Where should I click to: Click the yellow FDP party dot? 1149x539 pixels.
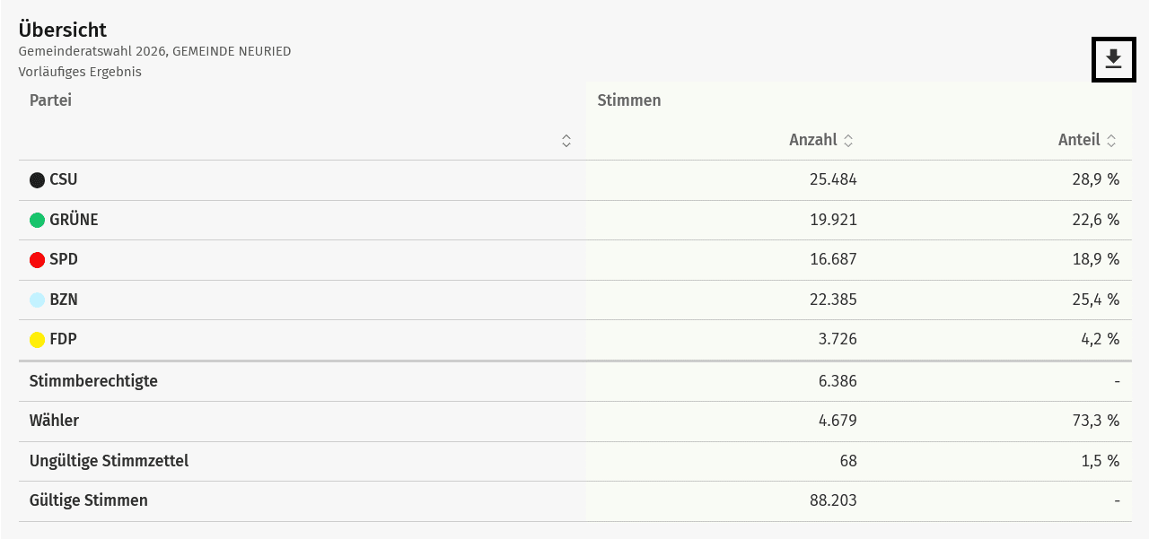coord(37,340)
